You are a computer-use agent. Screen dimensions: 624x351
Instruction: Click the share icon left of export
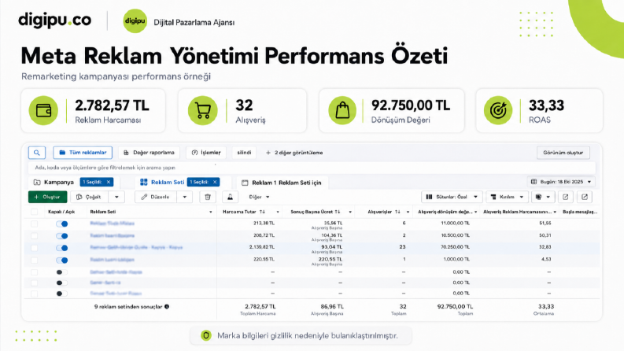click(566, 197)
